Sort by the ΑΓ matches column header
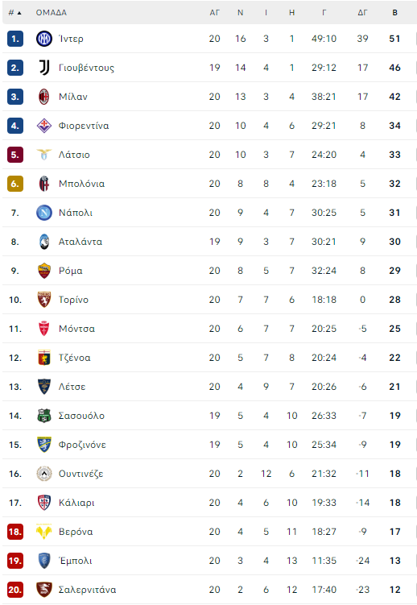The image size is (417, 605). (215, 13)
